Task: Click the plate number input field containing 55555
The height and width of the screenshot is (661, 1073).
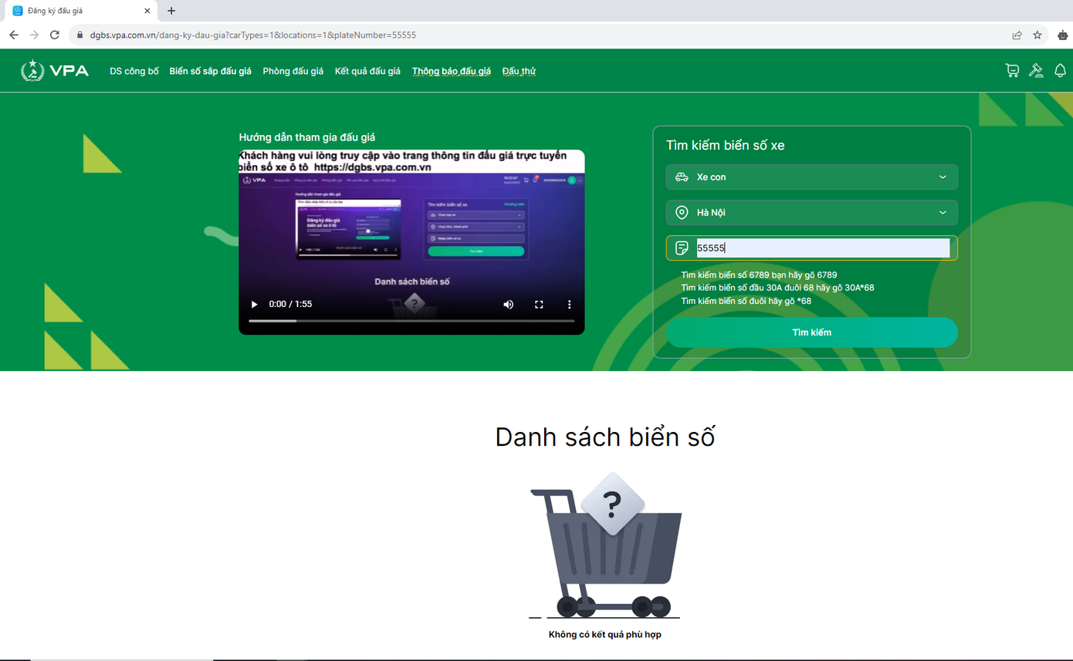Action: [822, 248]
